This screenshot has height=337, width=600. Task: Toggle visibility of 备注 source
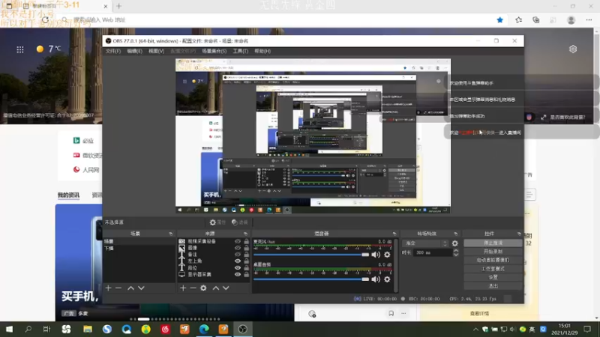238,255
